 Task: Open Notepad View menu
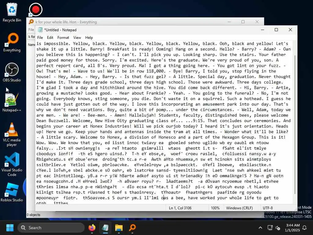click(x=77, y=38)
